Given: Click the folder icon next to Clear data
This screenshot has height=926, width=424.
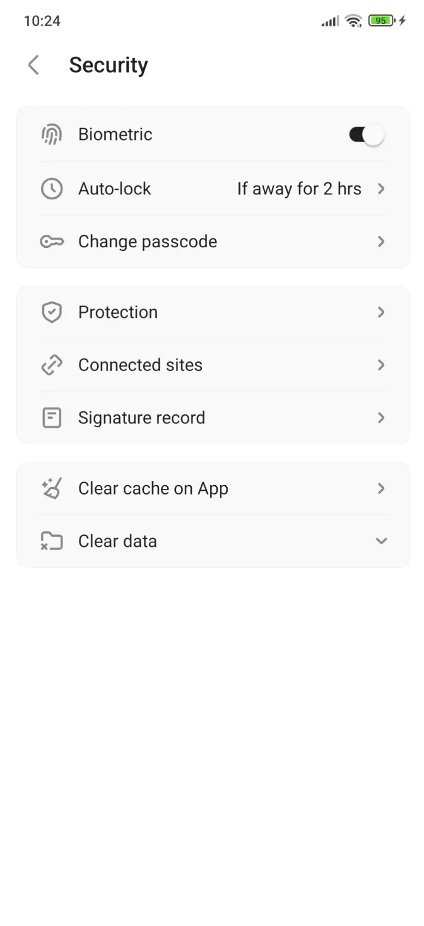Looking at the screenshot, I should pyautogui.click(x=51, y=541).
